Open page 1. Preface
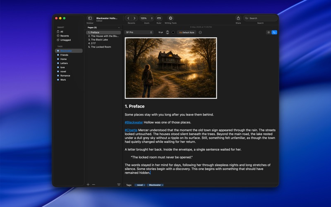This screenshot has height=207, width=331. click(x=103, y=33)
